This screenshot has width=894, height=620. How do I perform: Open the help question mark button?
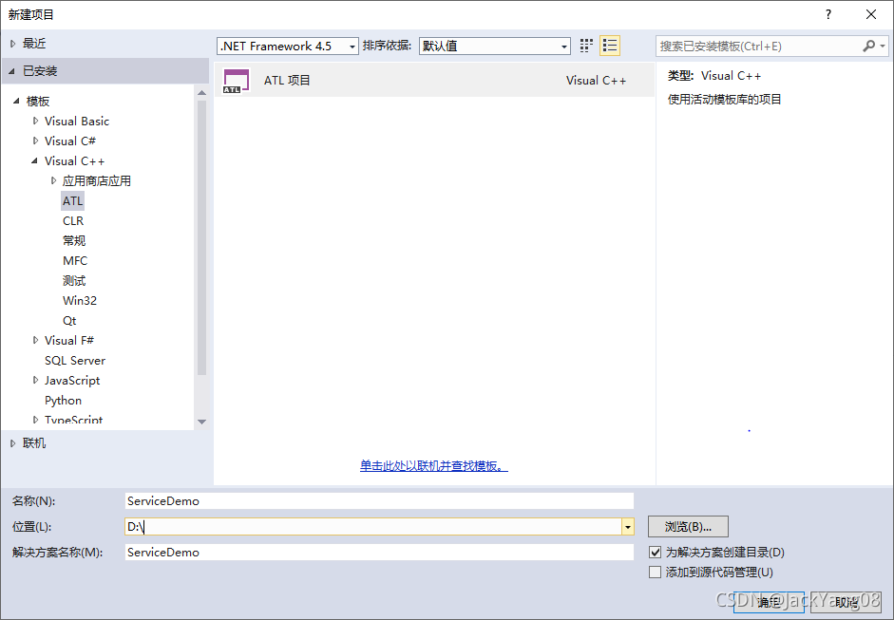pos(827,14)
